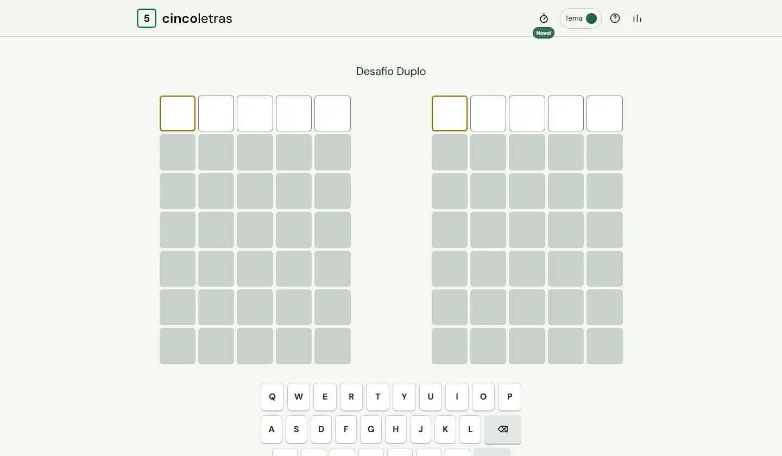Select first highlighted cell of right board
Image resolution: width=782 pixels, height=456 pixels.
450,113
